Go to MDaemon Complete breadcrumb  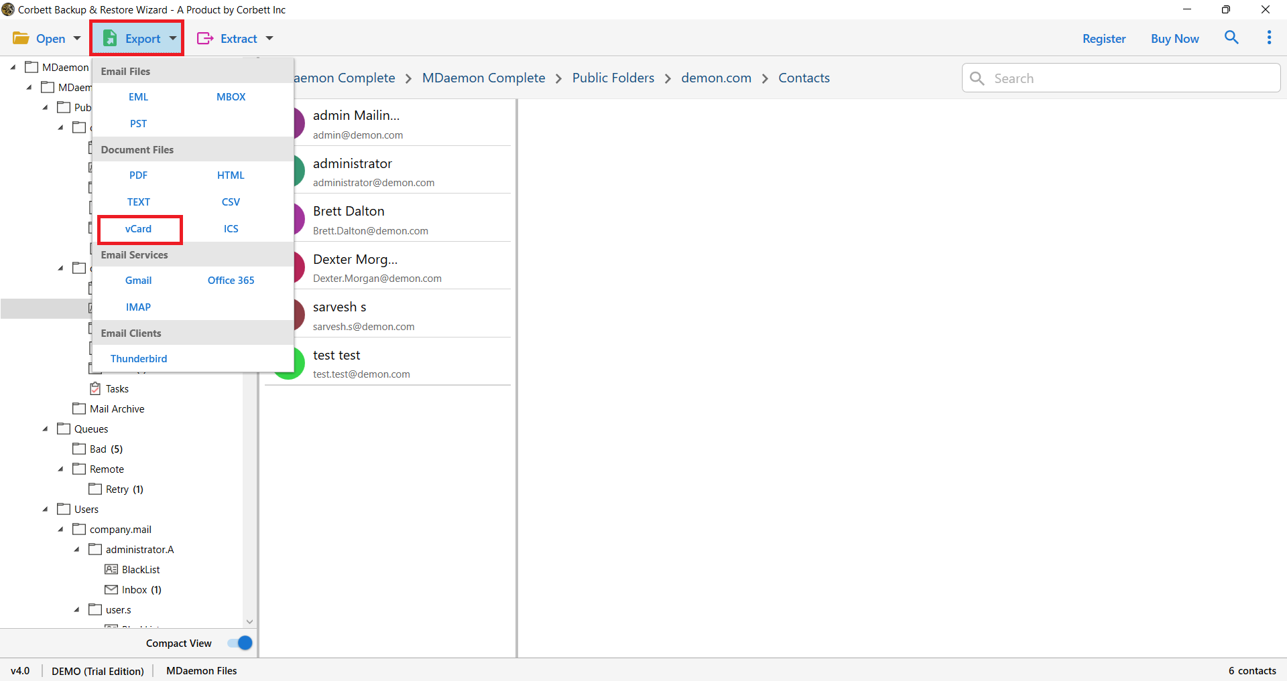(x=483, y=78)
